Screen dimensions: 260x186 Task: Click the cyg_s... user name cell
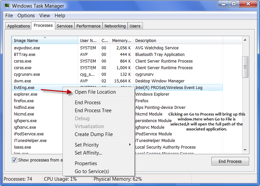point(87,74)
